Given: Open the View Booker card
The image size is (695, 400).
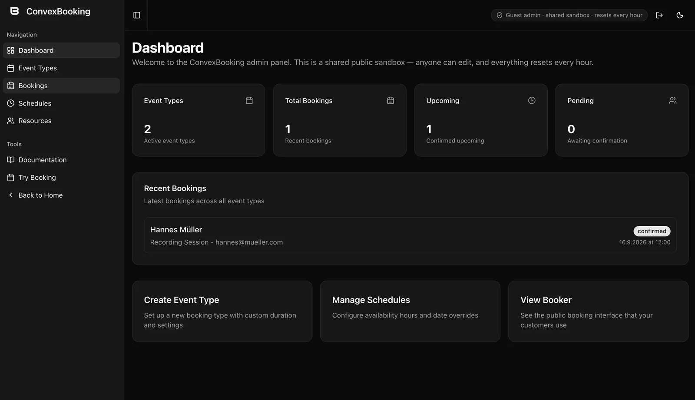Looking at the screenshot, I should 598,311.
